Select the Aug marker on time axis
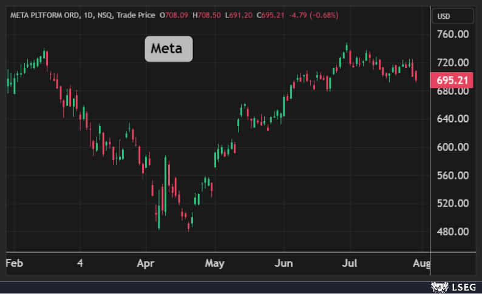The width and height of the screenshot is (482, 294). tap(421, 264)
